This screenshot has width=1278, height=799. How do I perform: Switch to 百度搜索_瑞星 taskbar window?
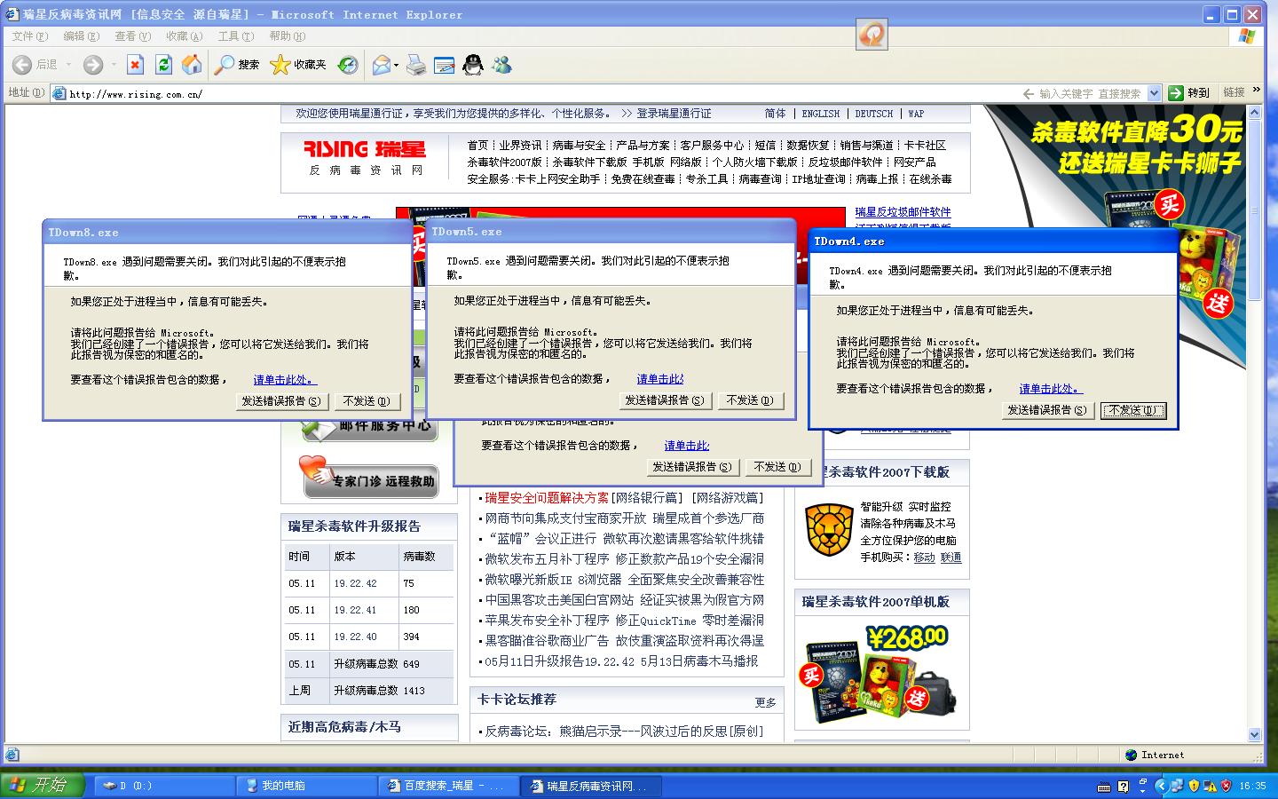(447, 786)
